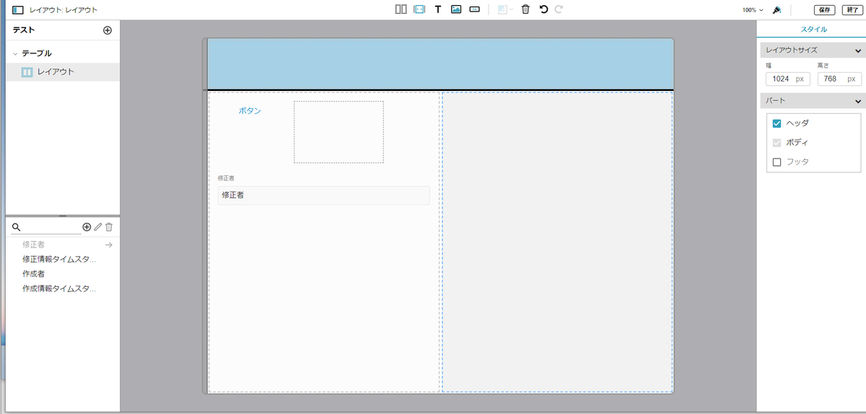The width and height of the screenshot is (866, 414).
Task: Add a new field with plus icon
Action: (87, 226)
